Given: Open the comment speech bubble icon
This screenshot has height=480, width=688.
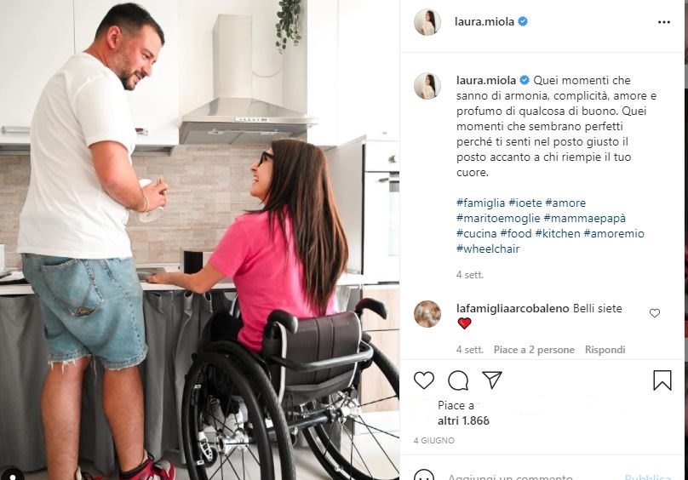Looking at the screenshot, I should [x=458, y=380].
